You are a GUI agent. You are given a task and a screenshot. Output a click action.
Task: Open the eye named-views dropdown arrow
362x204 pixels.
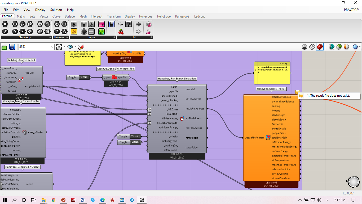pyautogui.click(x=76, y=47)
